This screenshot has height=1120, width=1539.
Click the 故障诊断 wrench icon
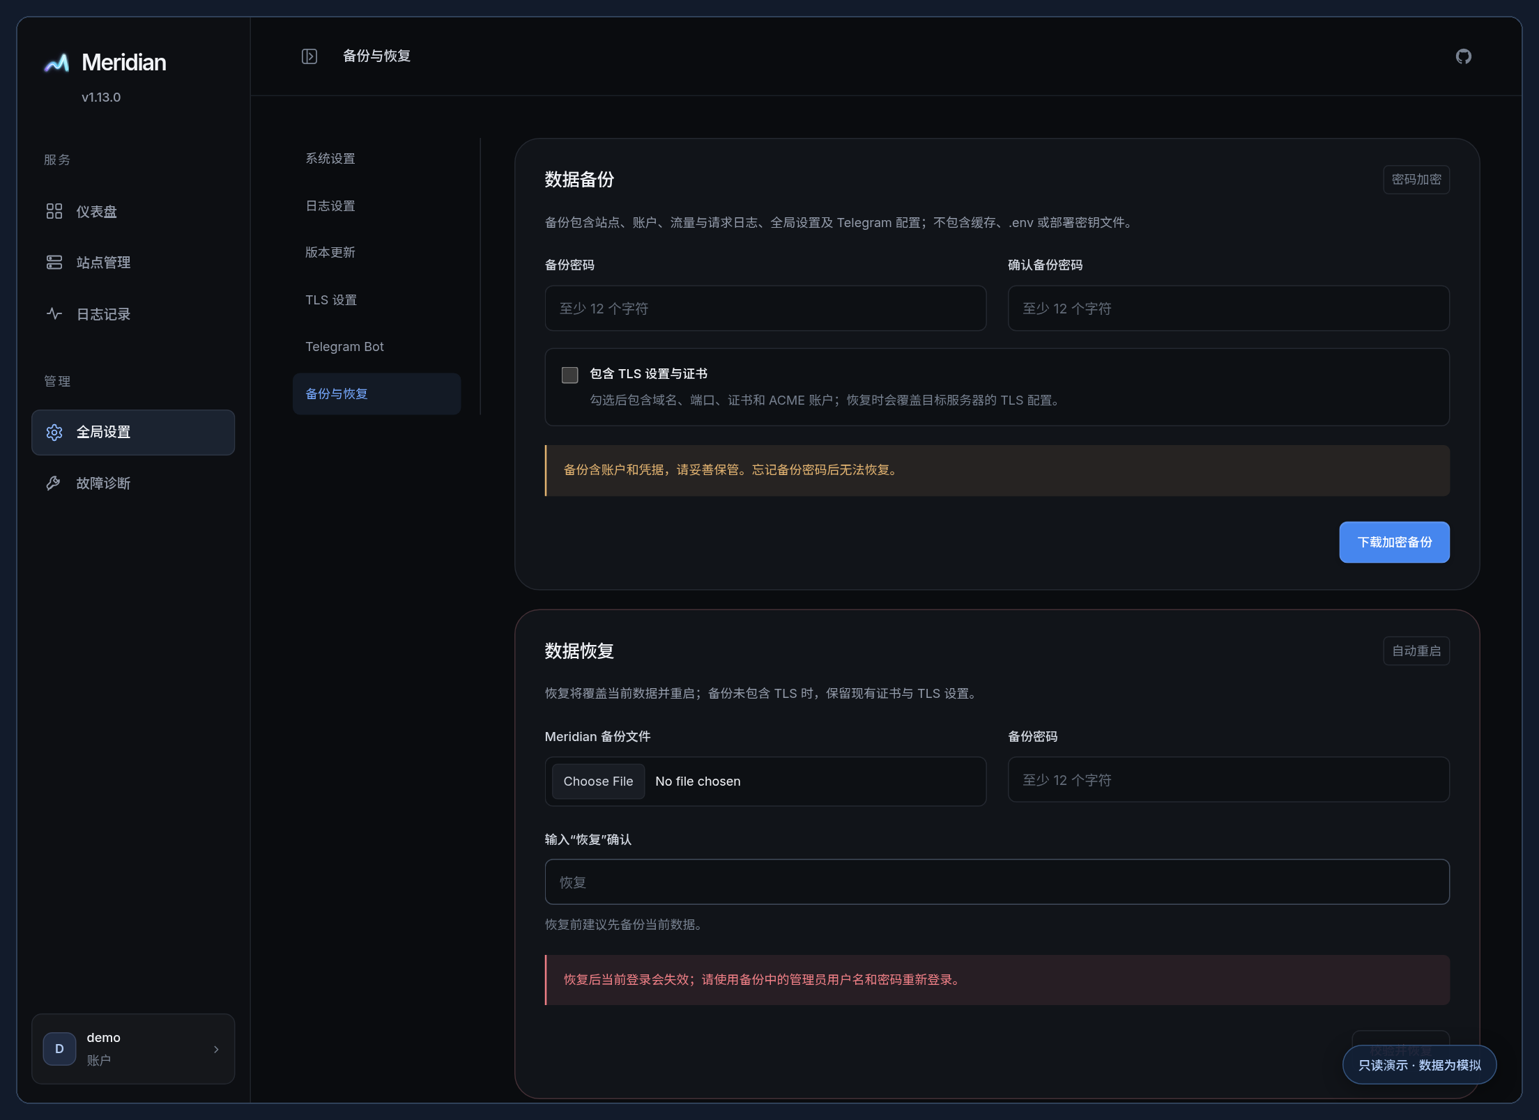[x=54, y=483]
